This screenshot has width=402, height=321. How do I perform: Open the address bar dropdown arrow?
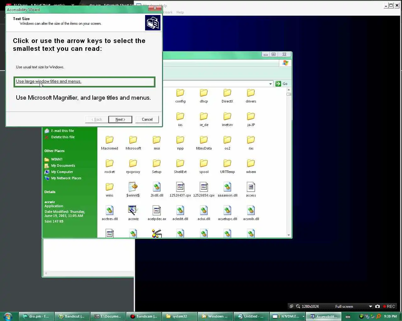pyautogui.click(x=270, y=84)
